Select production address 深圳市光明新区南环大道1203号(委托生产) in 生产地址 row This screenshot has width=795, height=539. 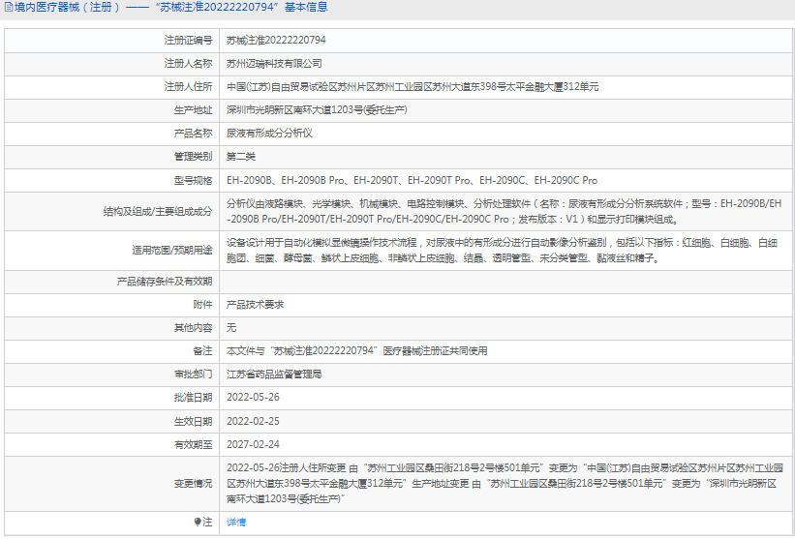[317, 110]
